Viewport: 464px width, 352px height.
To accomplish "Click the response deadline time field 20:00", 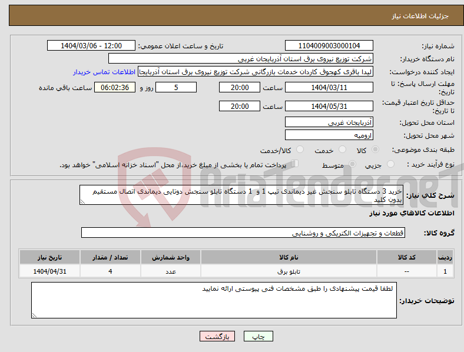I will tap(240, 87).
